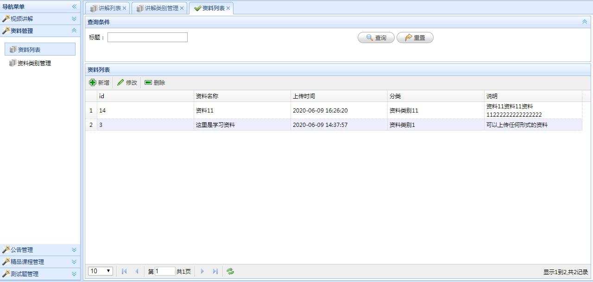The width and height of the screenshot is (593, 282).
Task: Refresh the data grid
Action: point(230,271)
